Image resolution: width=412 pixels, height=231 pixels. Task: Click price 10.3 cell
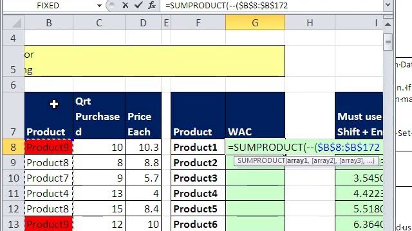tap(143, 147)
